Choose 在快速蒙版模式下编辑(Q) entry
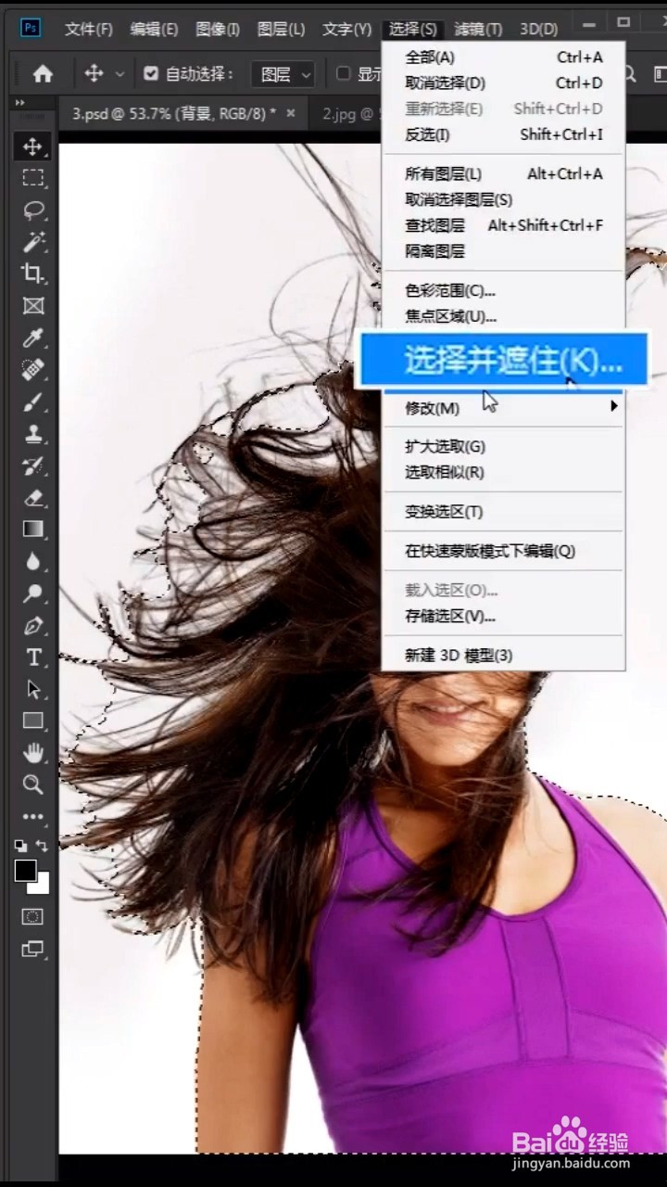 coord(504,551)
